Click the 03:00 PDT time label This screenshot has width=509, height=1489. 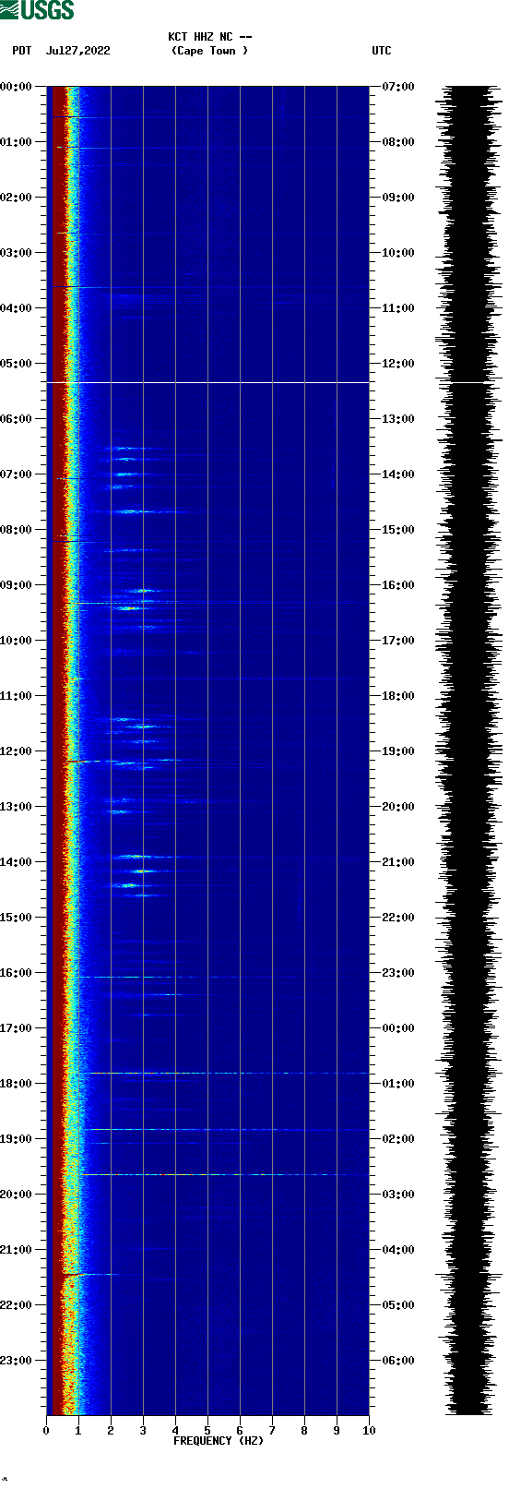coord(17,253)
